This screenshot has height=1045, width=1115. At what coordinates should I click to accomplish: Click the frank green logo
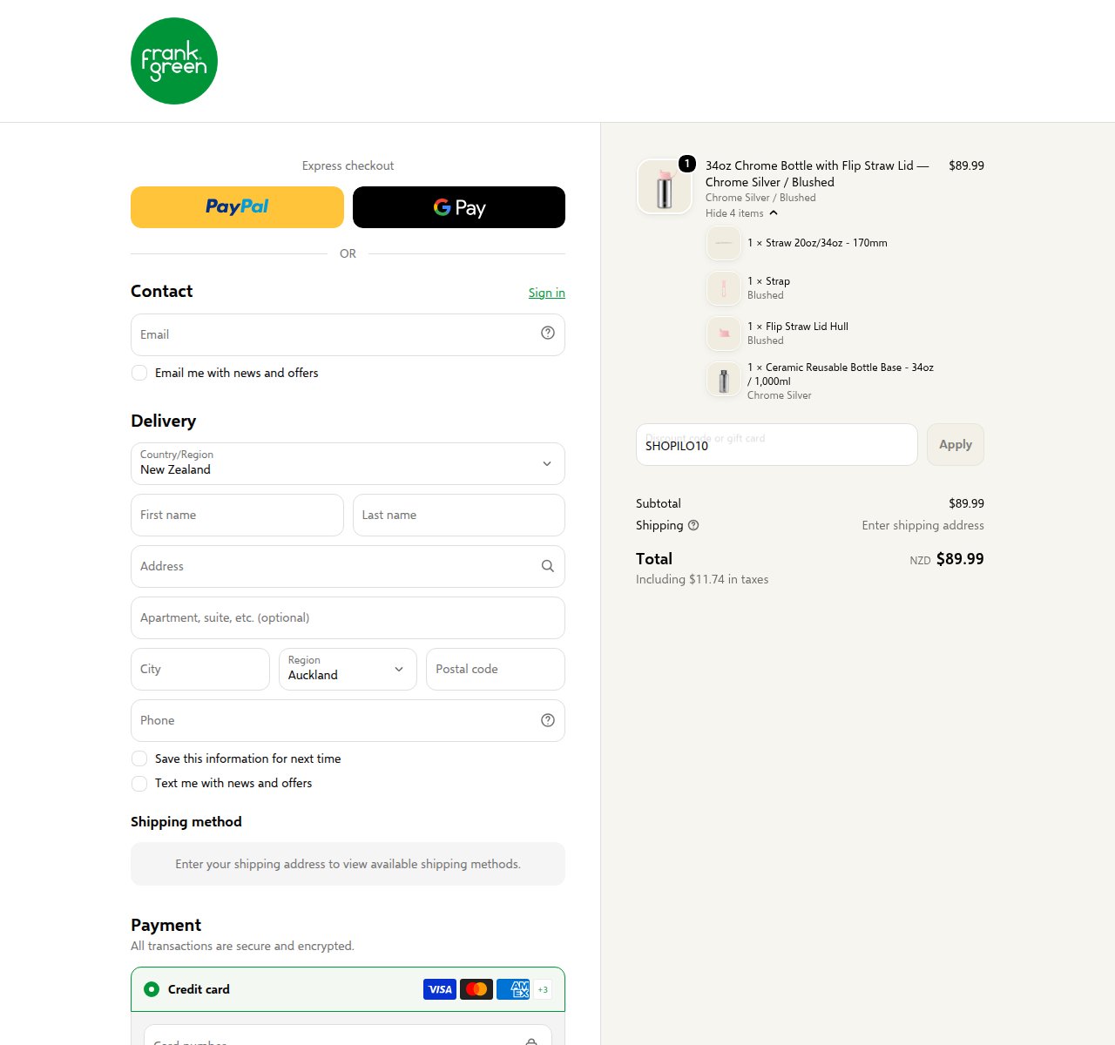click(174, 61)
